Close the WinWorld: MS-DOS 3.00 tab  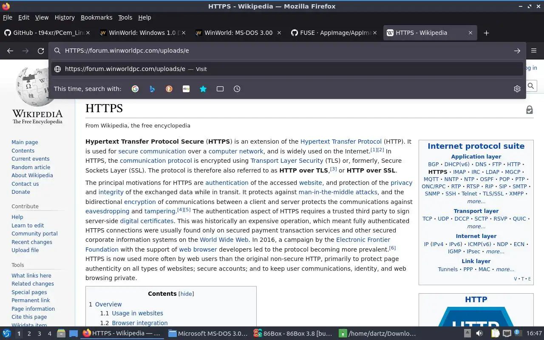[x=279, y=33]
